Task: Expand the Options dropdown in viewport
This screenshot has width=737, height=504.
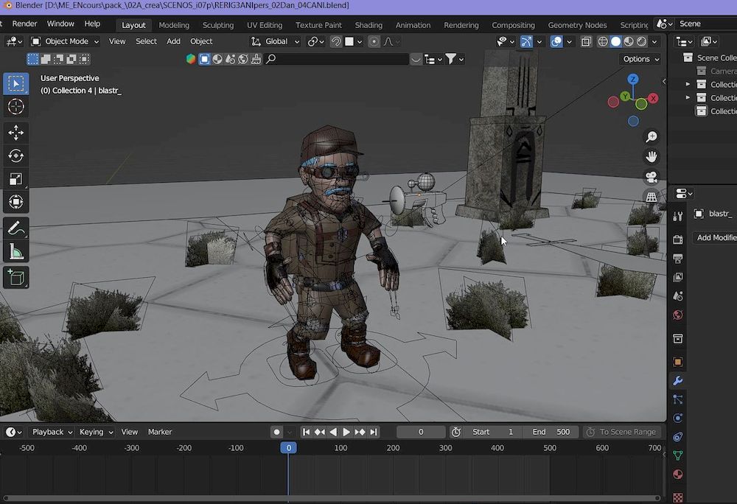Action: 640,59
